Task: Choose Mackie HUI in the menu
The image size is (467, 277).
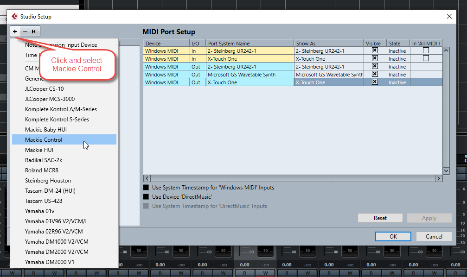Action: click(64, 150)
